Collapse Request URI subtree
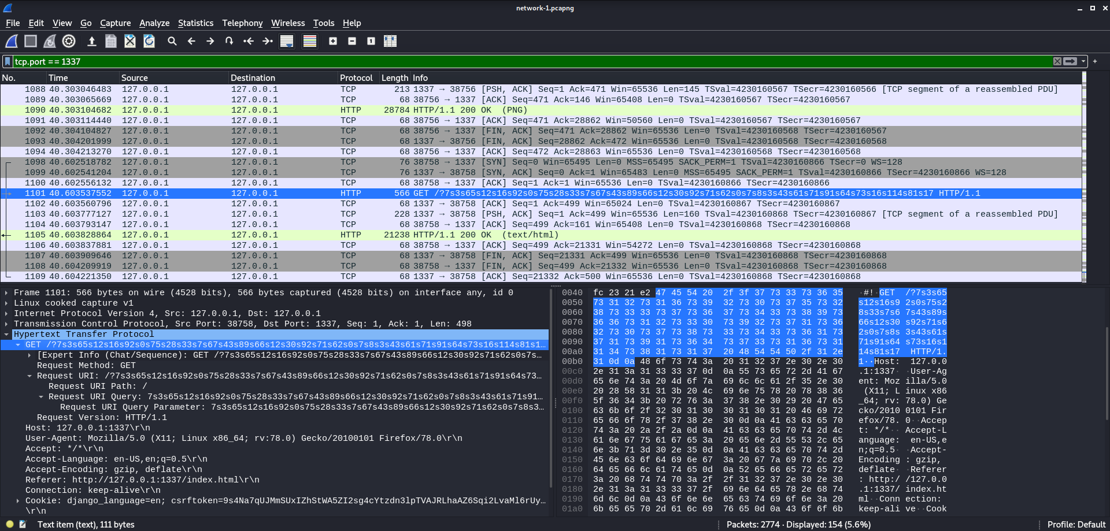This screenshot has height=531, width=1110. (29, 376)
